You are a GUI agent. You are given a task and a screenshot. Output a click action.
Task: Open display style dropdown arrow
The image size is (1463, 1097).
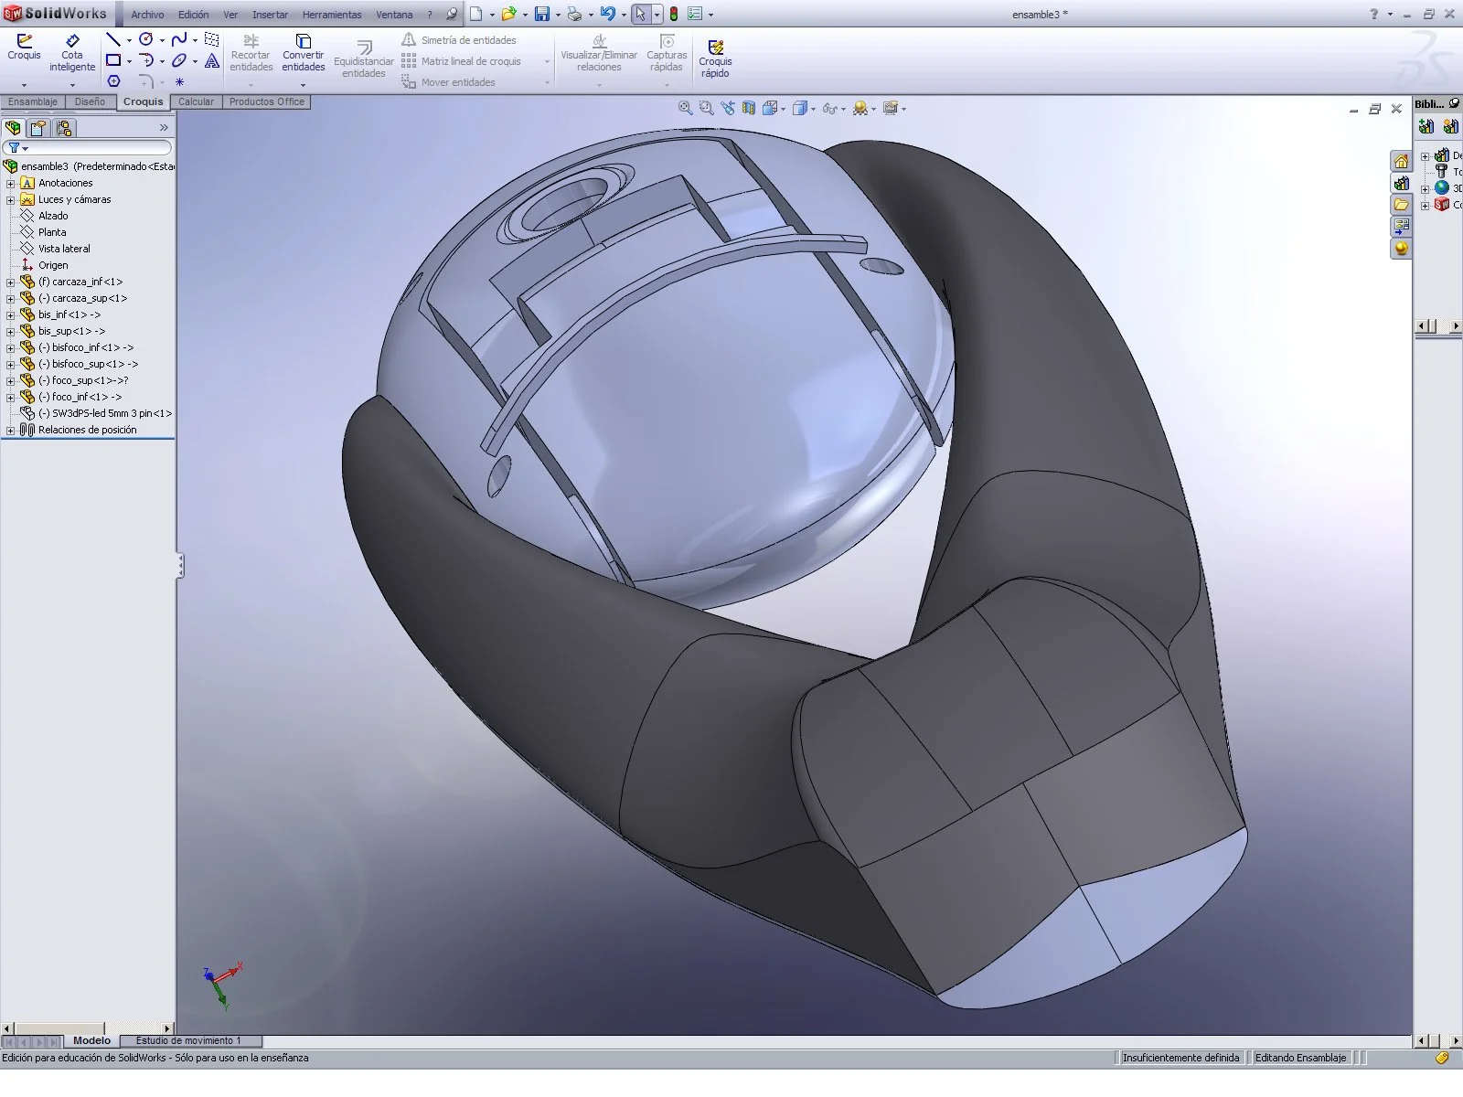[x=813, y=109]
